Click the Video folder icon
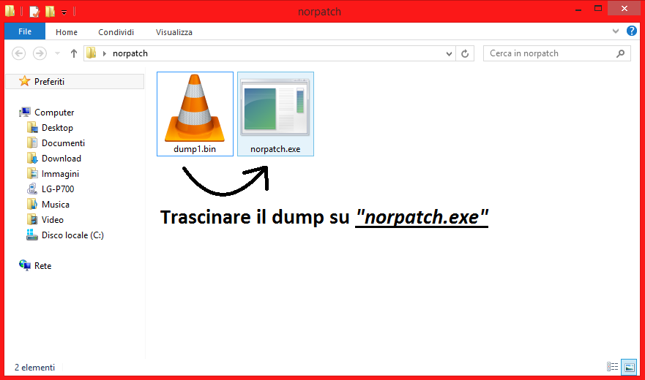Image resolution: width=645 pixels, height=380 pixels. pos(32,219)
